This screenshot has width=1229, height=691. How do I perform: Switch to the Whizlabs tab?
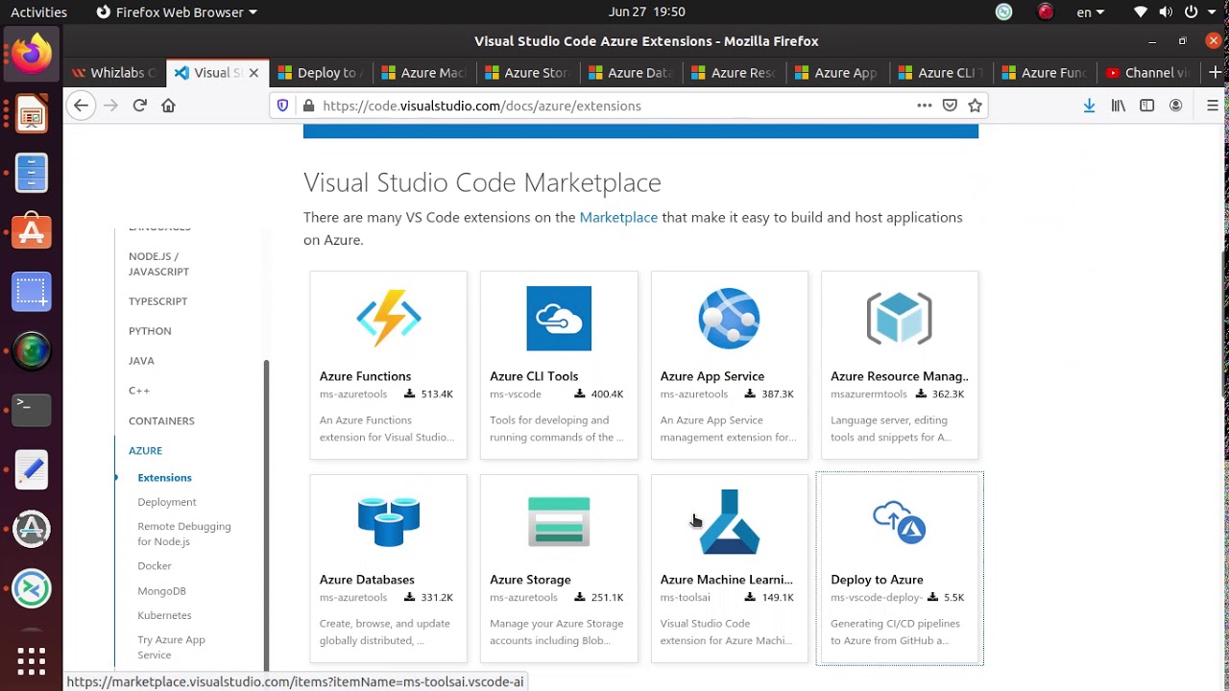pos(114,73)
